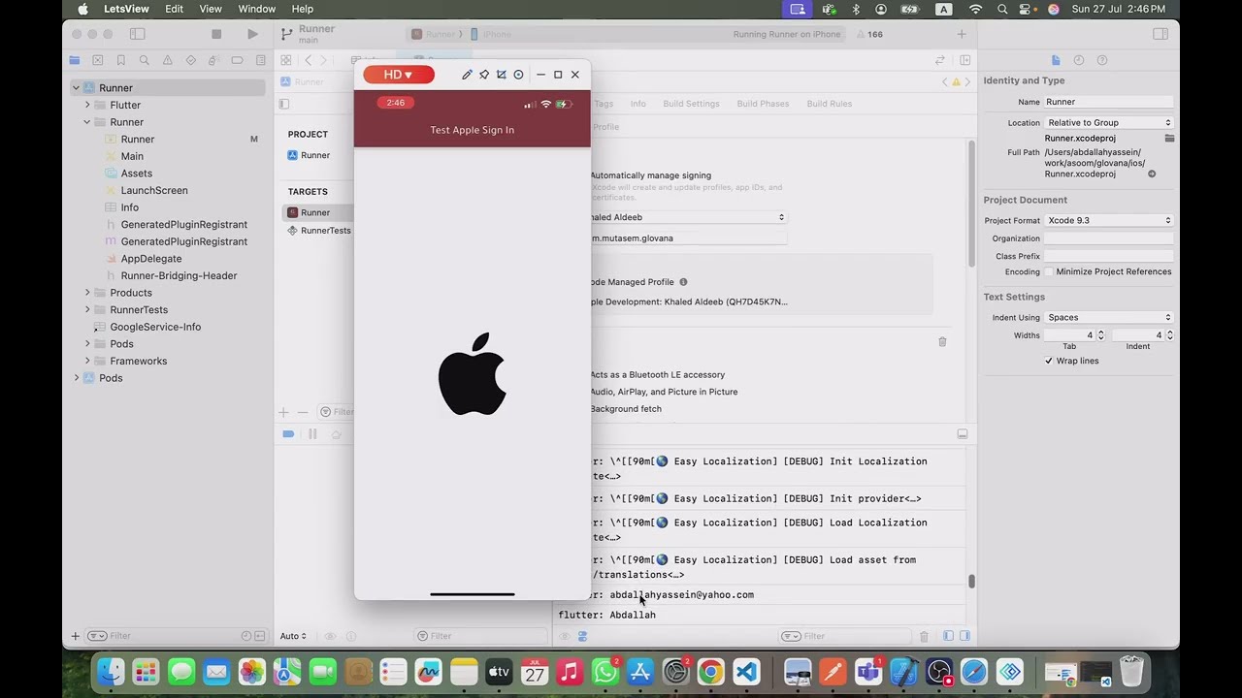Expand the Flutter folder

(x=87, y=105)
